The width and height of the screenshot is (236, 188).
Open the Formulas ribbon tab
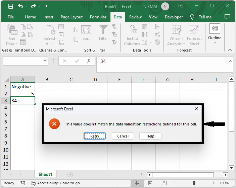(98, 17)
